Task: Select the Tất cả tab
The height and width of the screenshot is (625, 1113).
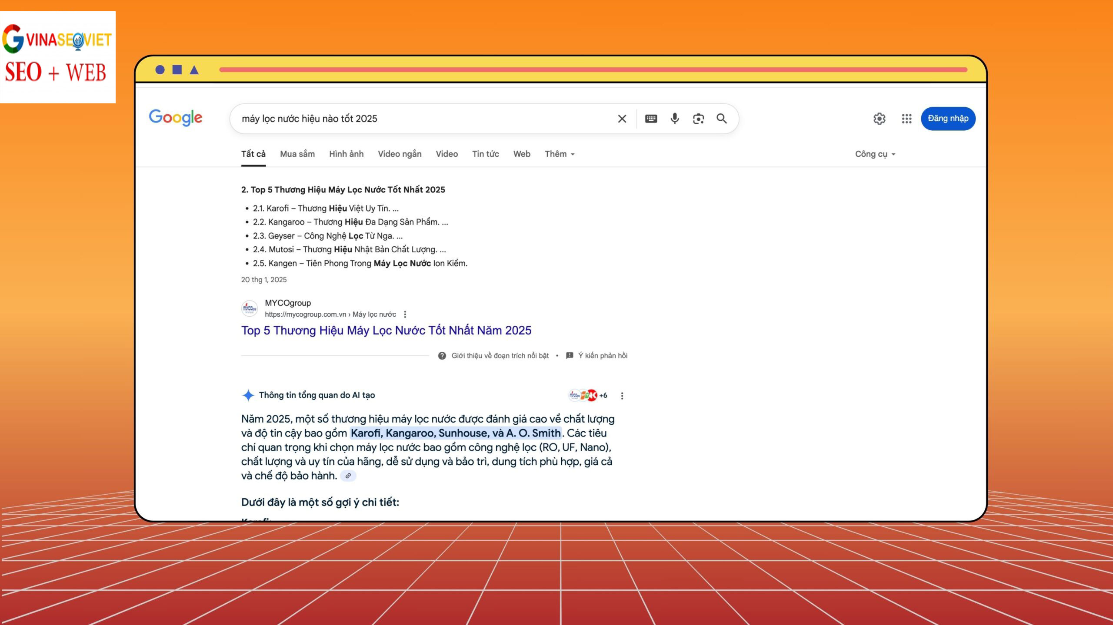Action: click(x=253, y=154)
